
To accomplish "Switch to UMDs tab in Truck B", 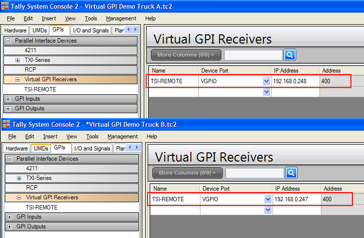I will point(41,149).
